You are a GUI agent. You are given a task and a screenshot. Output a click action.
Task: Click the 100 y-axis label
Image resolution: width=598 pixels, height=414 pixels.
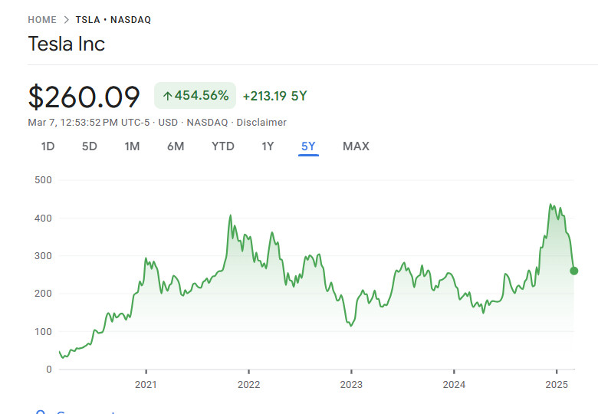pyautogui.click(x=43, y=332)
